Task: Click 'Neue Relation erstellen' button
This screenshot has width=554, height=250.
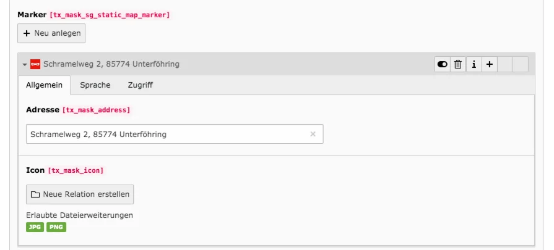Action: click(x=80, y=194)
